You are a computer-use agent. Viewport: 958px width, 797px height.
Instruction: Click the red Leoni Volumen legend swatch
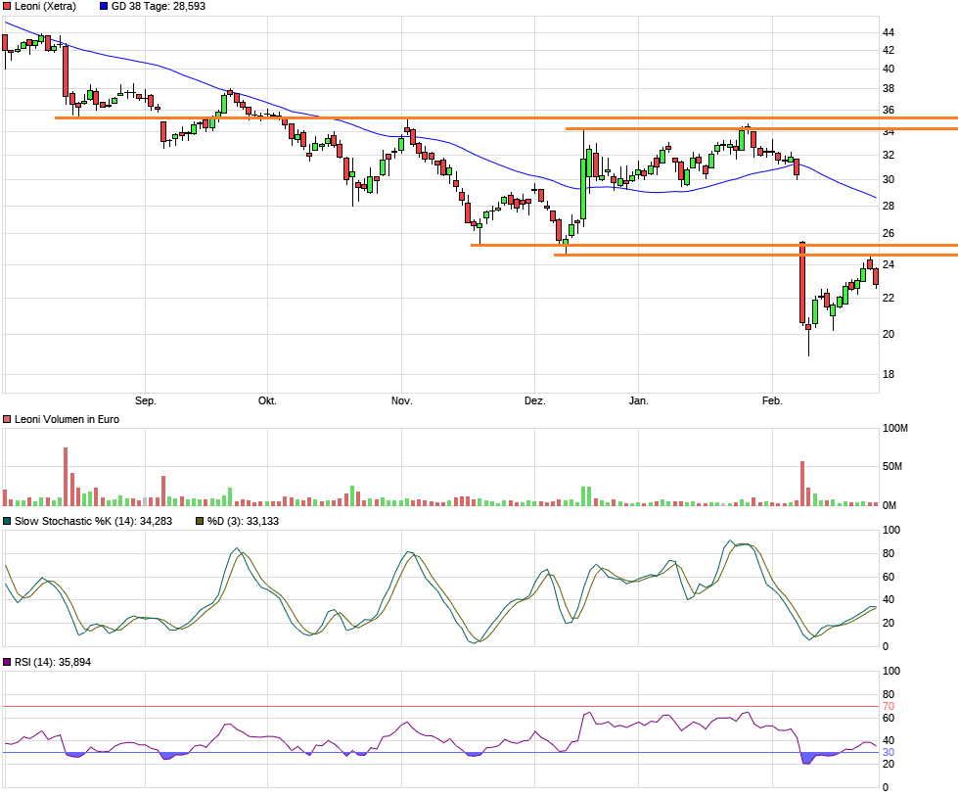click(x=7, y=419)
